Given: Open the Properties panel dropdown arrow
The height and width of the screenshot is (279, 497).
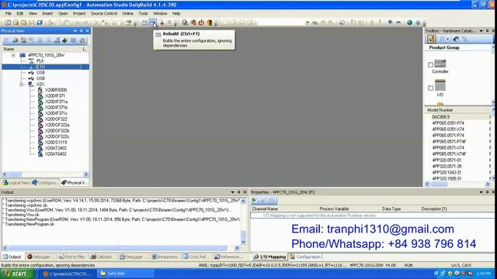Looking at the screenshot, I should coord(481,192).
